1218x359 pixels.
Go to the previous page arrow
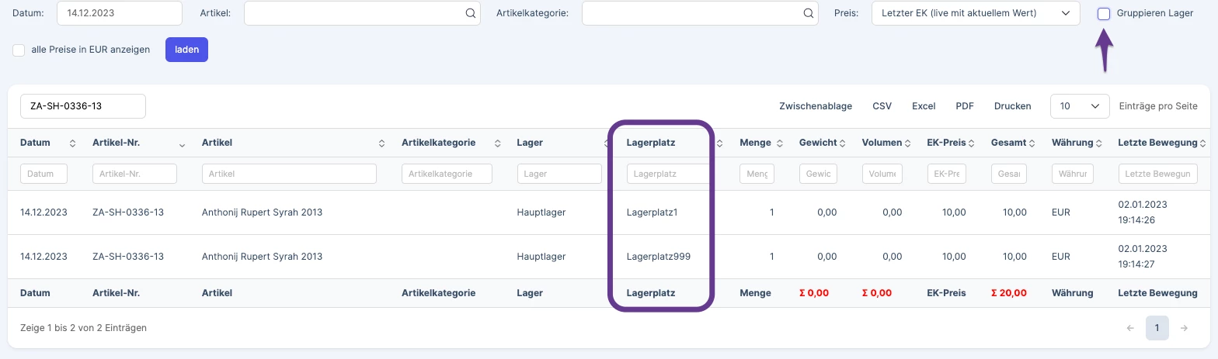tap(1130, 328)
